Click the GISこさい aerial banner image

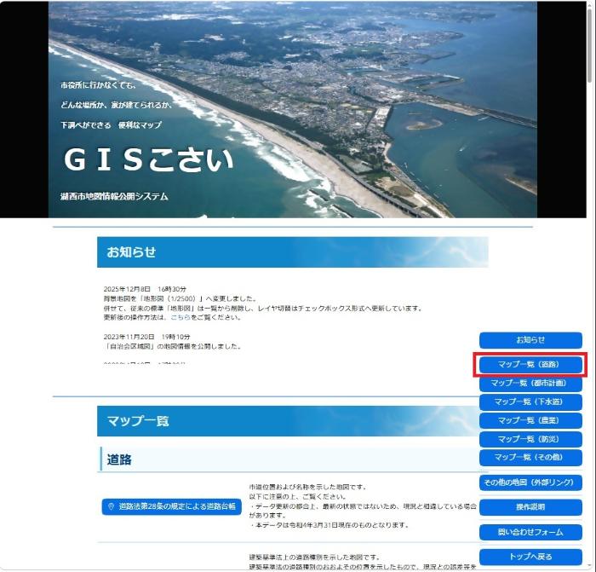click(x=293, y=110)
